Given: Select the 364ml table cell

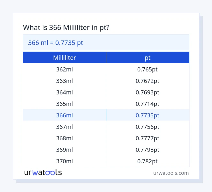Looking at the screenshot, I should coord(64,92).
